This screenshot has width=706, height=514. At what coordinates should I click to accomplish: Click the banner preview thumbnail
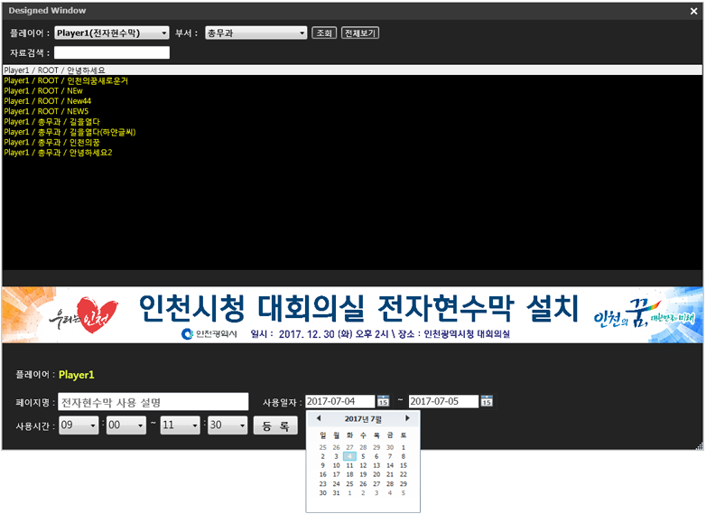point(352,315)
